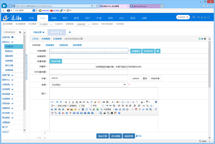Insert a blockquote with the quote icon
The height and width of the screenshot is (144, 215).
(x=104, y=102)
